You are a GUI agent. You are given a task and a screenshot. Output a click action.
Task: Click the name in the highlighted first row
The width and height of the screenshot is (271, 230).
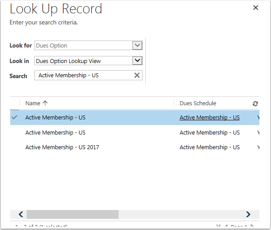[55, 117]
